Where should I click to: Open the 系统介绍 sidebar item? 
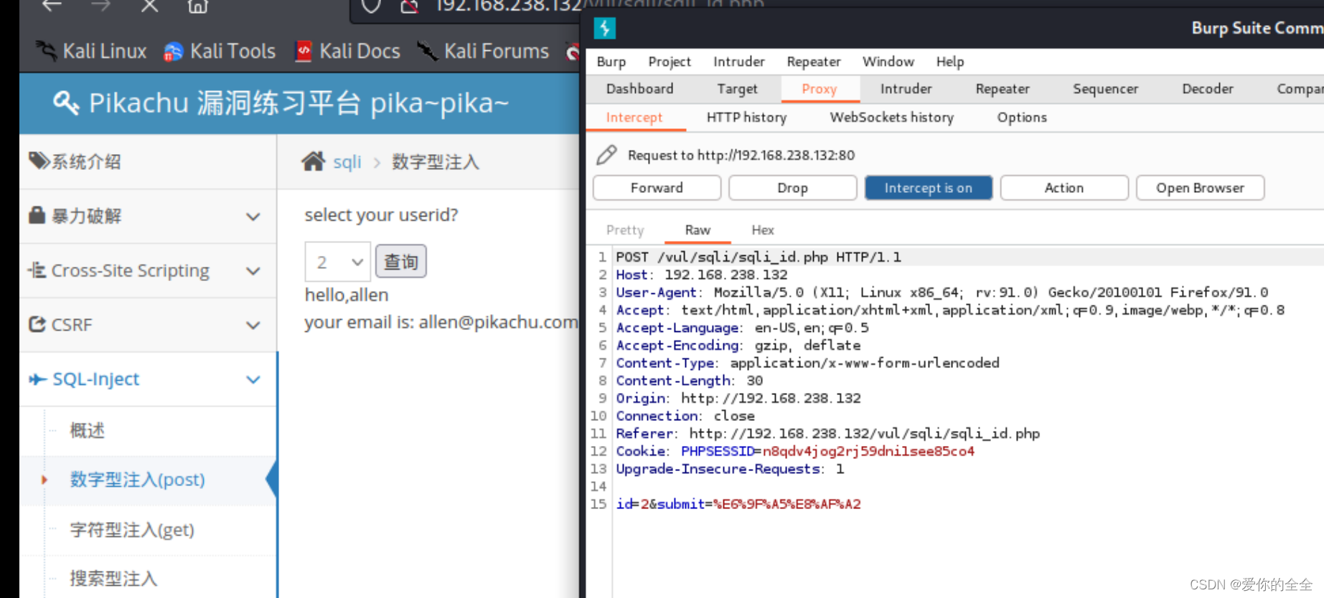tap(148, 161)
